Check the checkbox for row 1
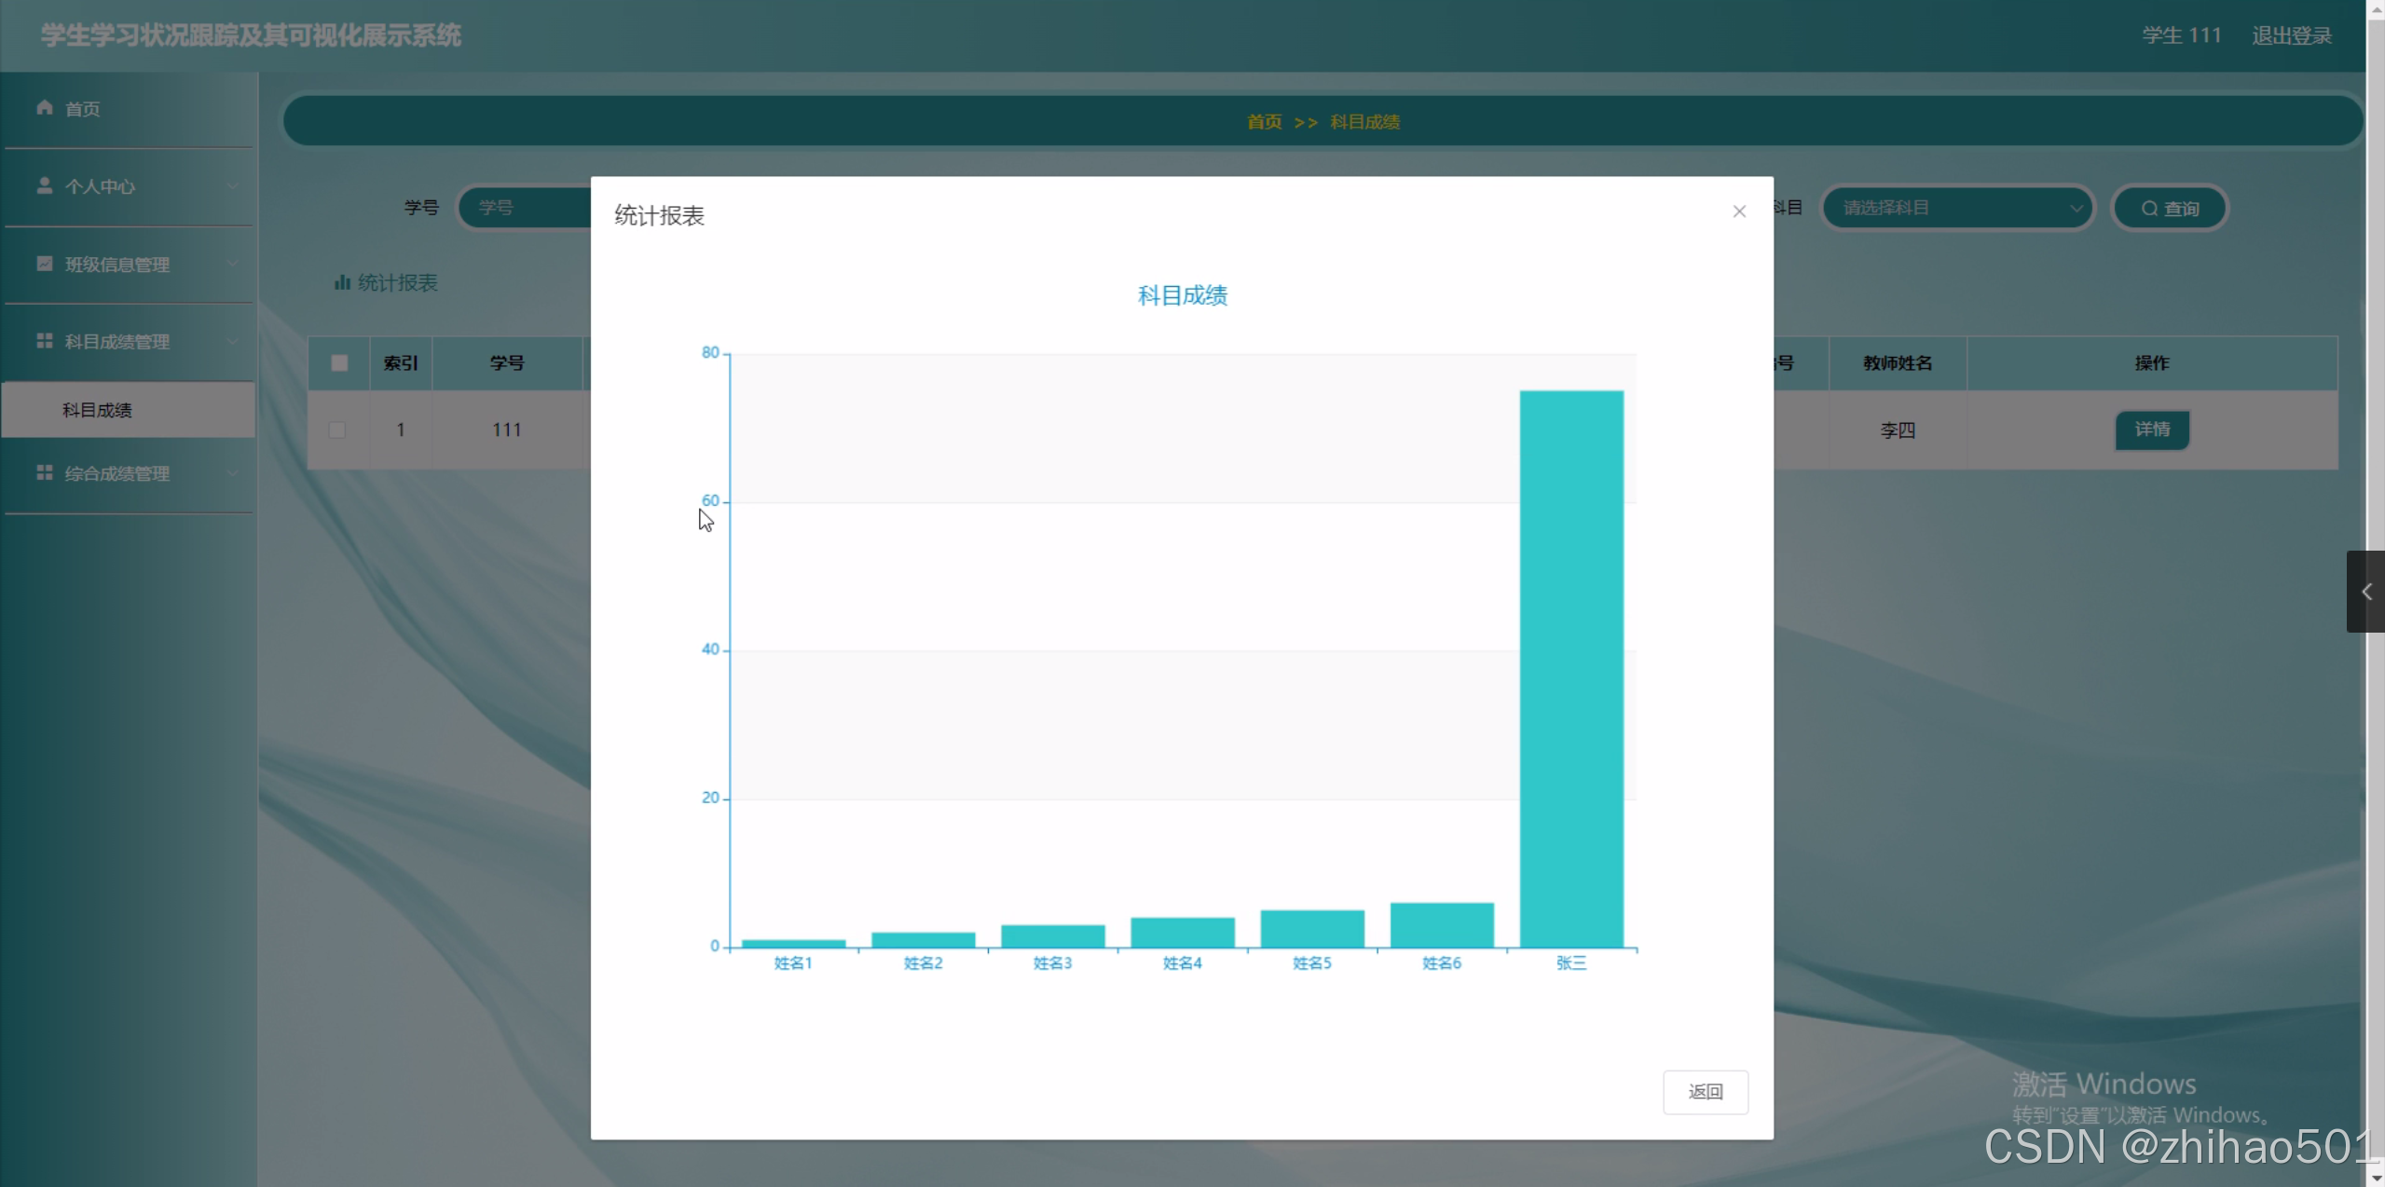This screenshot has height=1187, width=2385. 337,430
